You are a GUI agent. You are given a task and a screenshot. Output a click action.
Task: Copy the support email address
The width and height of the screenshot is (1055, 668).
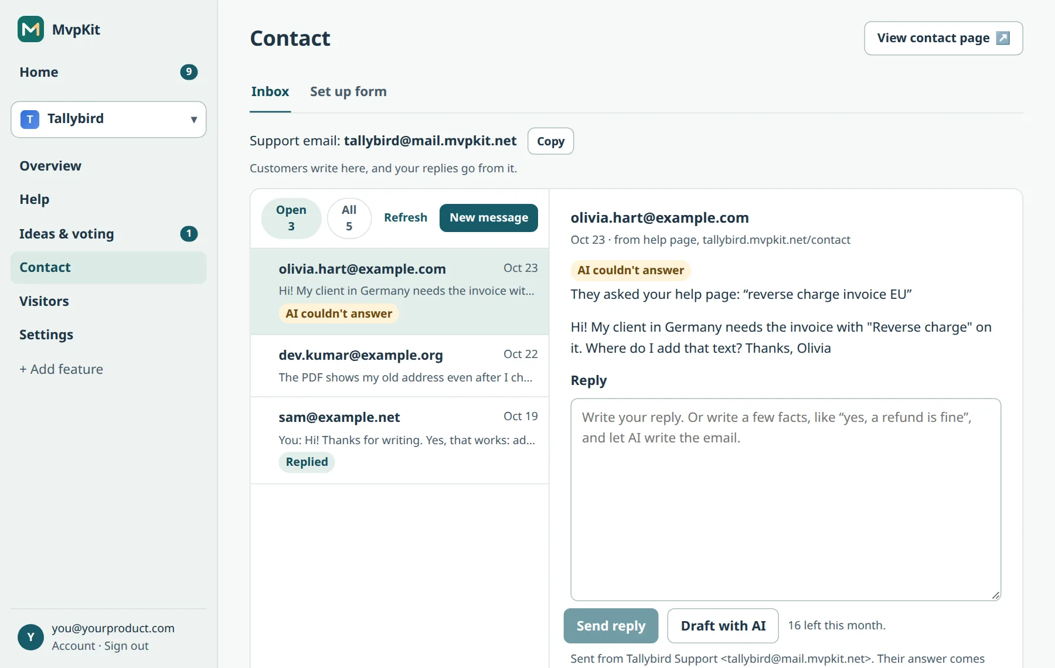point(550,141)
